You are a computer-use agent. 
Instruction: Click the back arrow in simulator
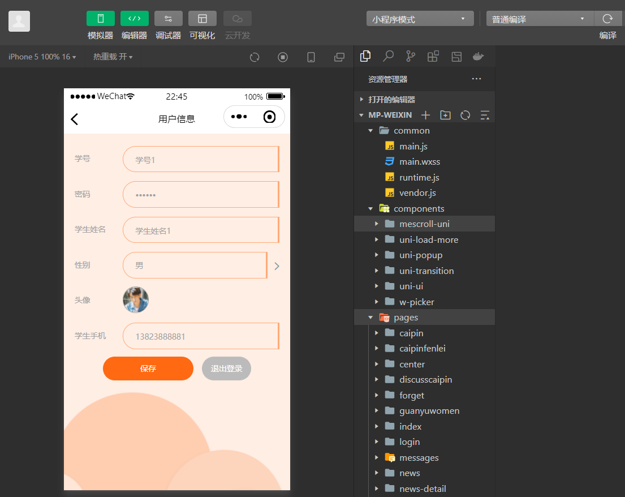tap(75, 119)
